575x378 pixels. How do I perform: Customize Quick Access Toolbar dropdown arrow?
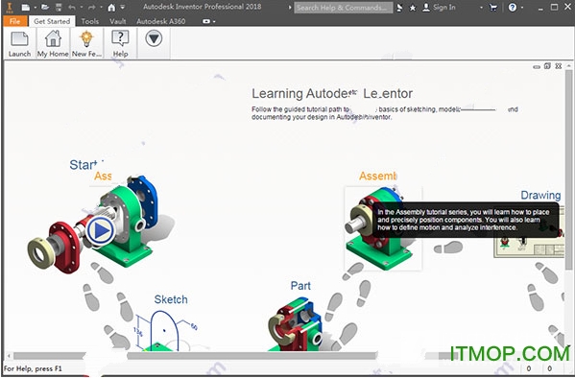coord(123,8)
